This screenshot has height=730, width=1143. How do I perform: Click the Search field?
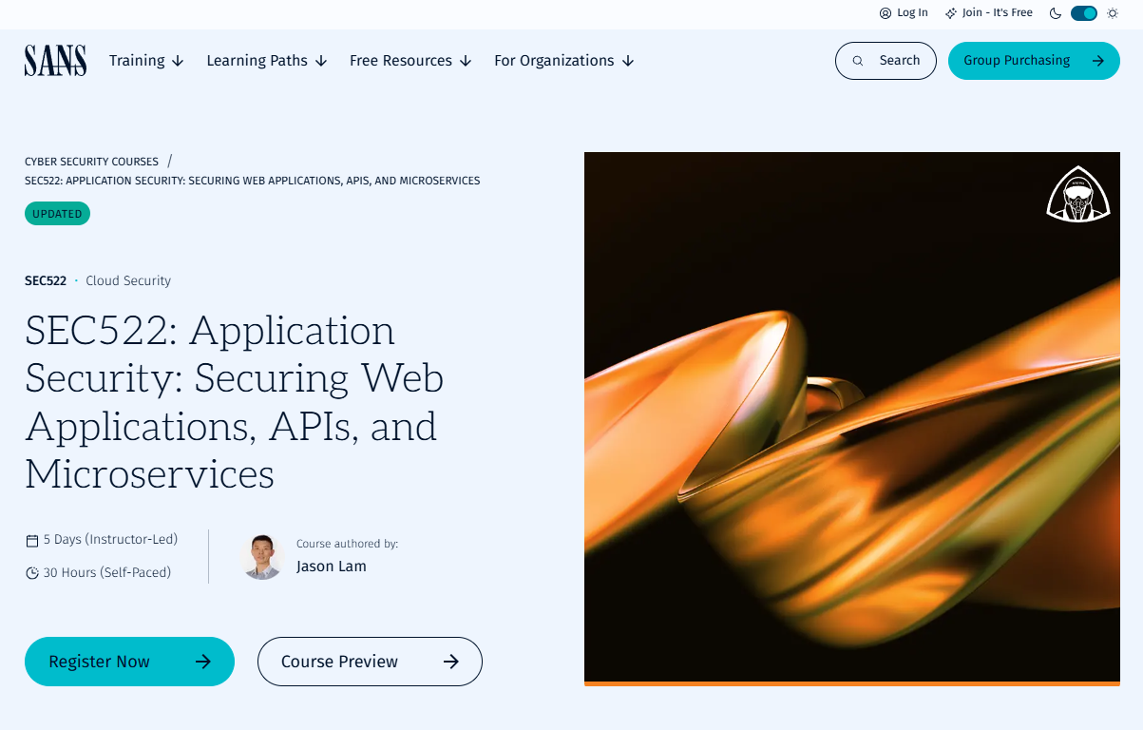886,61
